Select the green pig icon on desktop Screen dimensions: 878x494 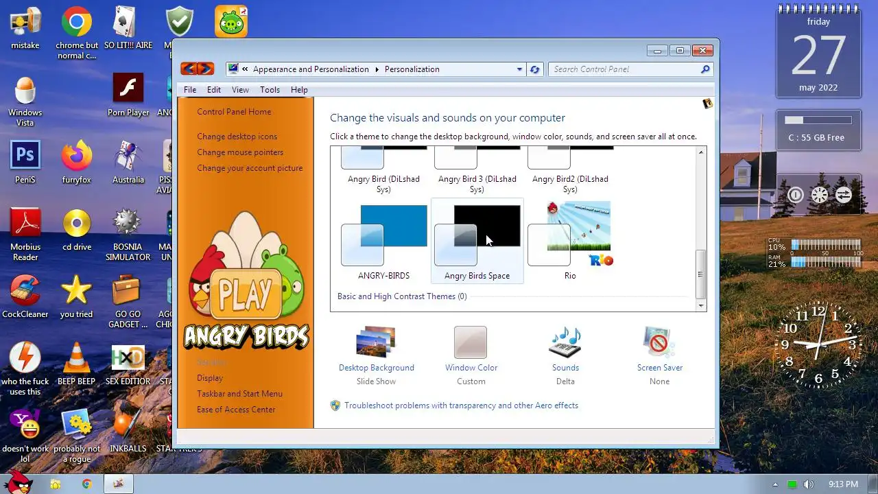click(x=230, y=21)
